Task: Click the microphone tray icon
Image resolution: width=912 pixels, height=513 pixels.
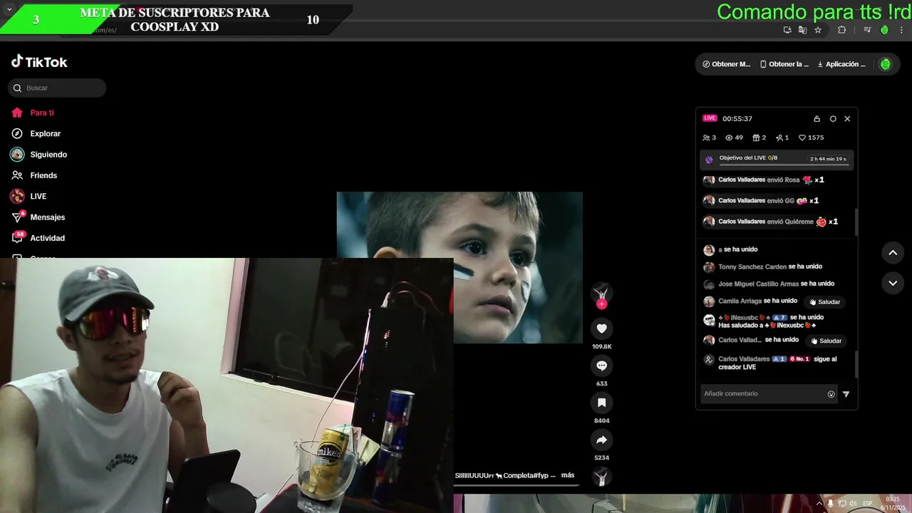Action: click(x=830, y=504)
